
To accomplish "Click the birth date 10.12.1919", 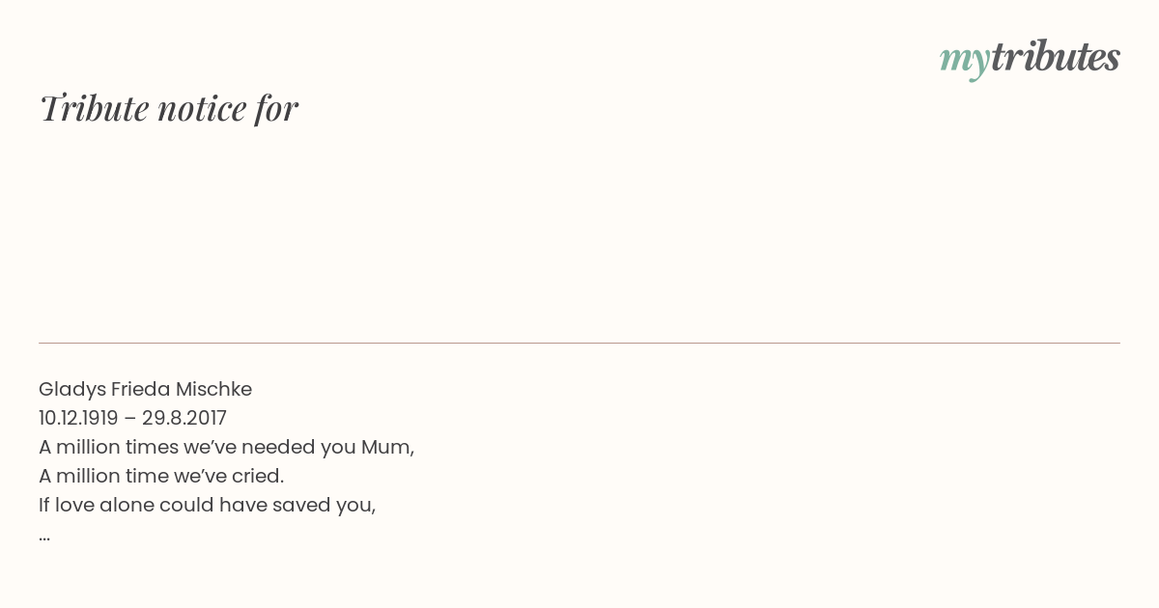I will pyautogui.click(x=78, y=418).
